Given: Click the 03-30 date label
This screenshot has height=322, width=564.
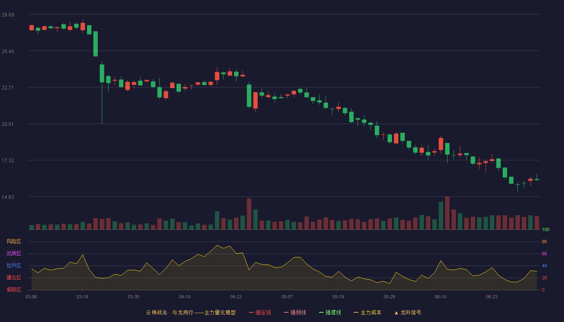Looking at the screenshot, I should click(x=133, y=297).
